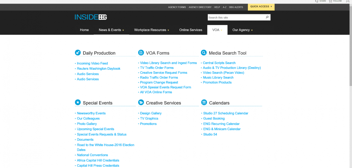Screen dimensions: 352x168
Task: Open Central Scripts Search link
Action: click(219, 63)
